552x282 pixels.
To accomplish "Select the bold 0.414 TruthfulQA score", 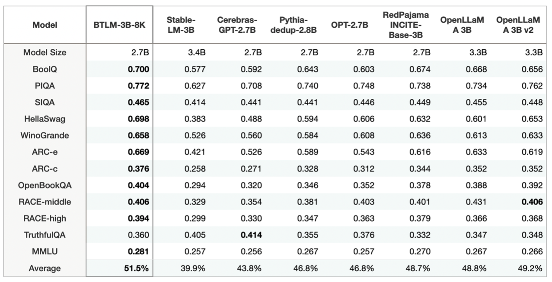I will pos(252,235).
